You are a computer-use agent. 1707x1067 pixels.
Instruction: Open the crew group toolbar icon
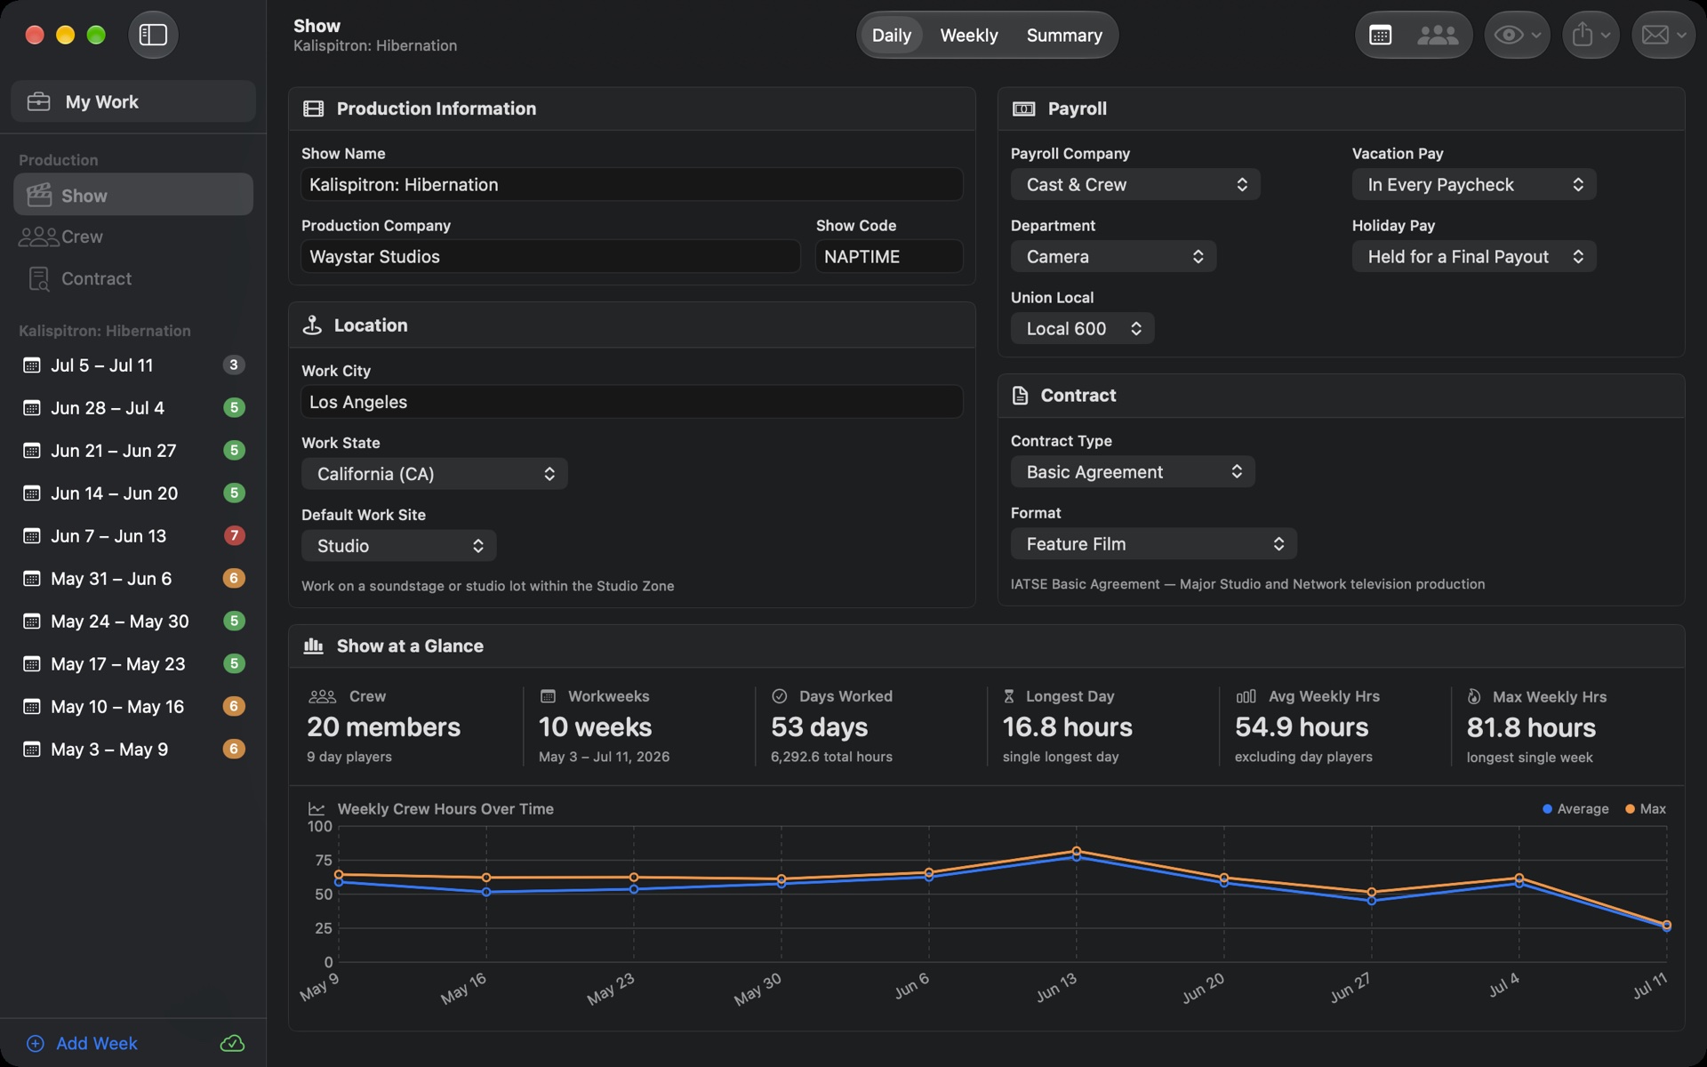[x=1437, y=35]
